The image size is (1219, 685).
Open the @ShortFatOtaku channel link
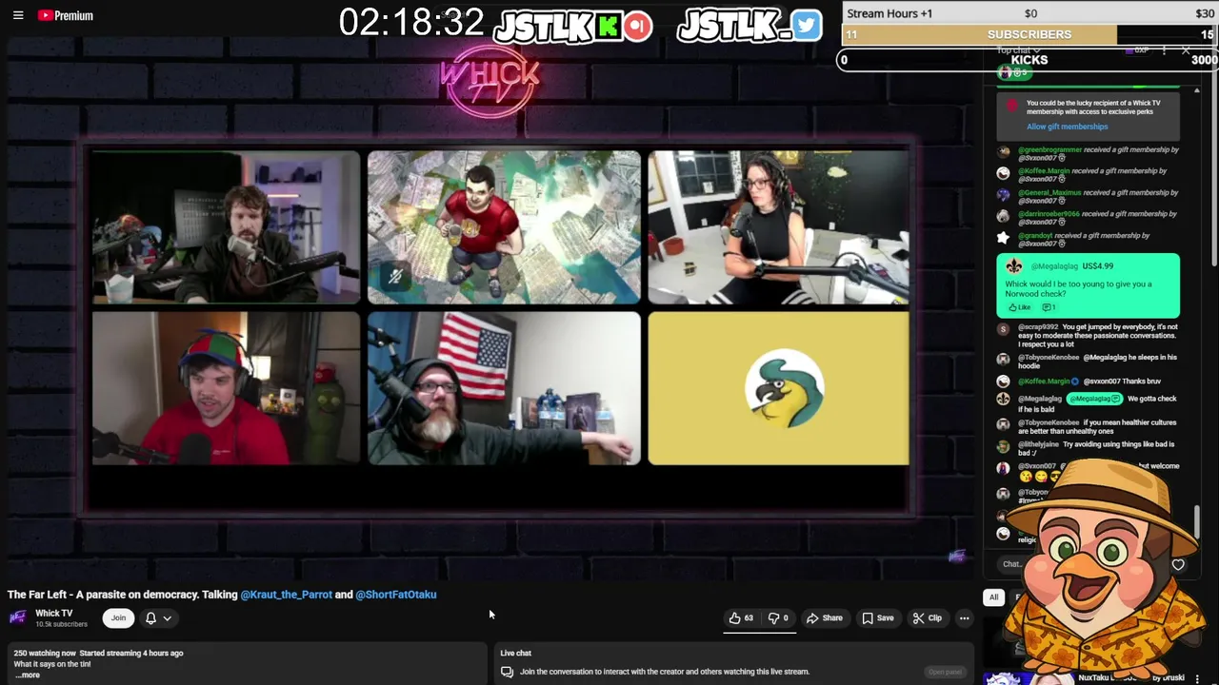tap(396, 595)
